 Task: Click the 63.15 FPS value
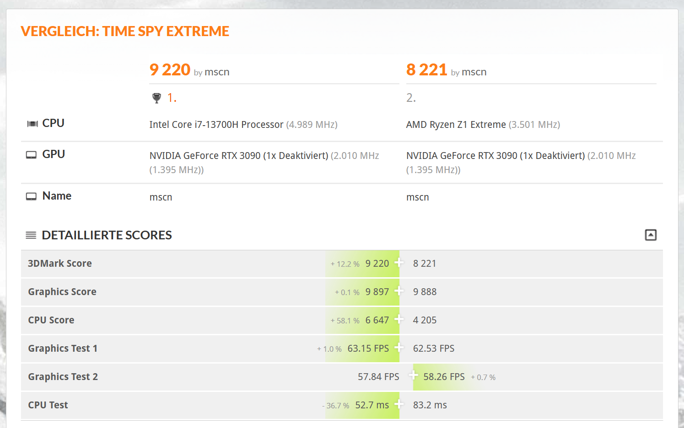pyautogui.click(x=368, y=349)
